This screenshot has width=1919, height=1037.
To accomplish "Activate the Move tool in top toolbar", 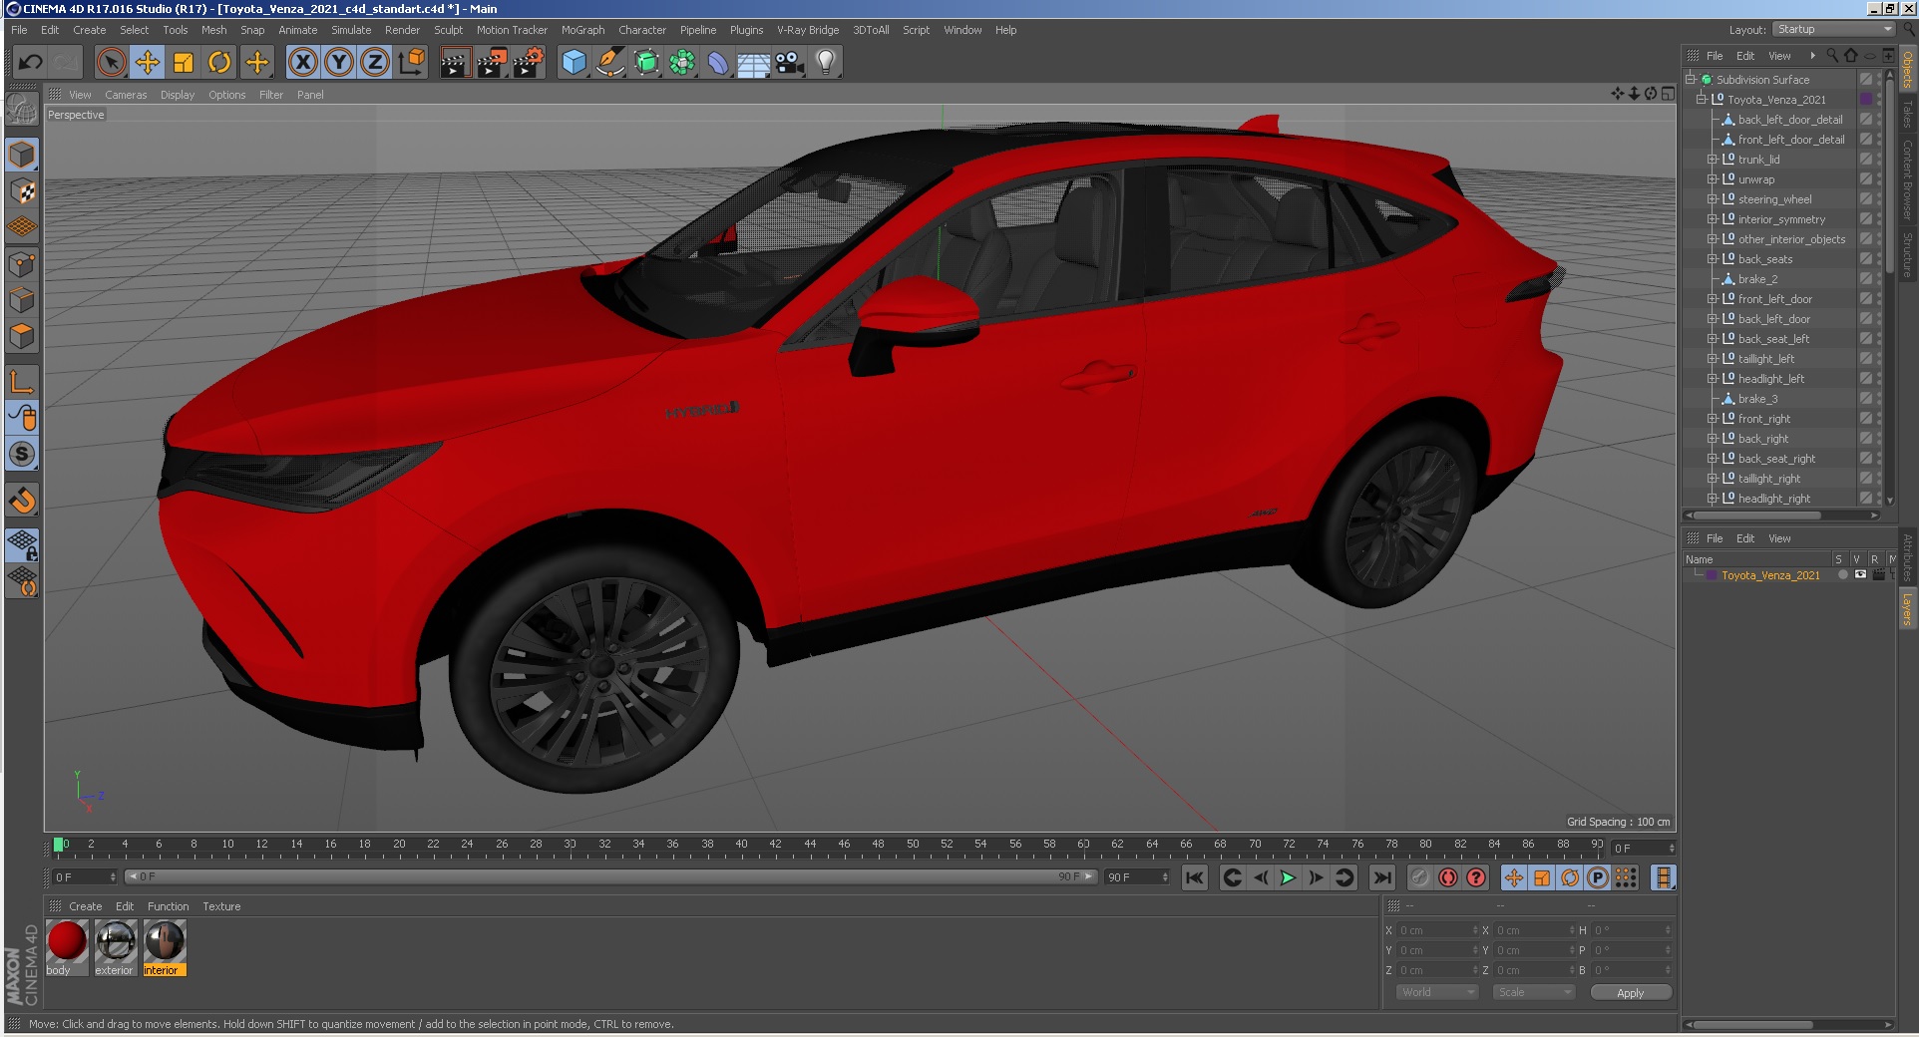I will (x=148, y=62).
